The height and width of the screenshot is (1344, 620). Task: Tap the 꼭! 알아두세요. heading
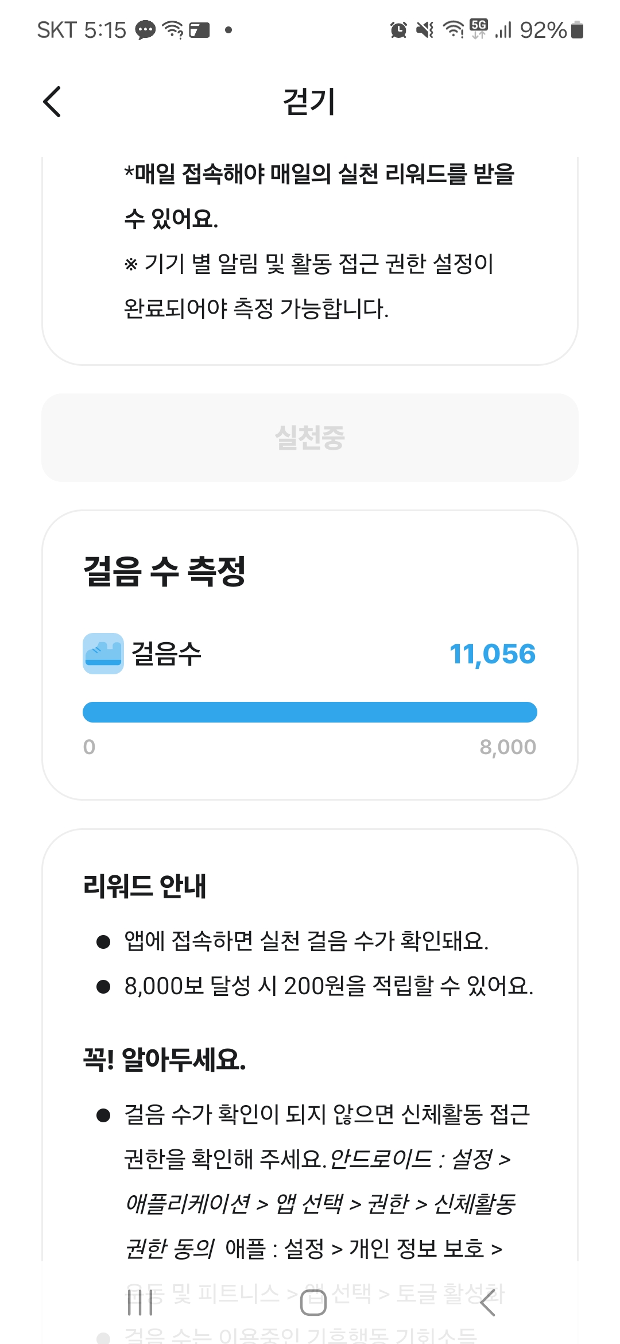point(165,1059)
